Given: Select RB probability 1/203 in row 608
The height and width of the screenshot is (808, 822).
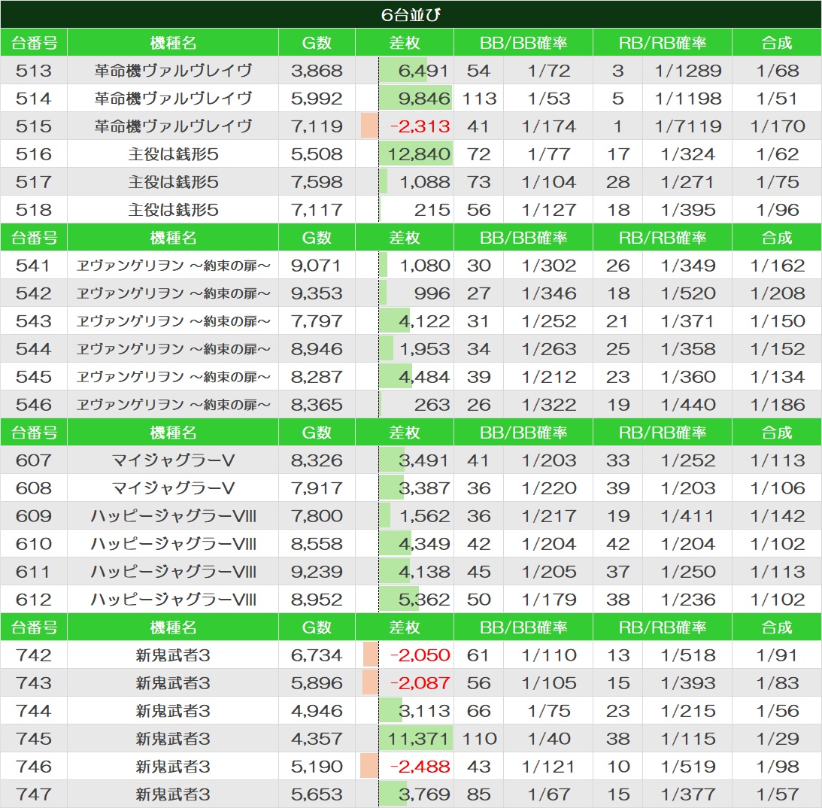Looking at the screenshot, I should pyautogui.click(x=688, y=488).
